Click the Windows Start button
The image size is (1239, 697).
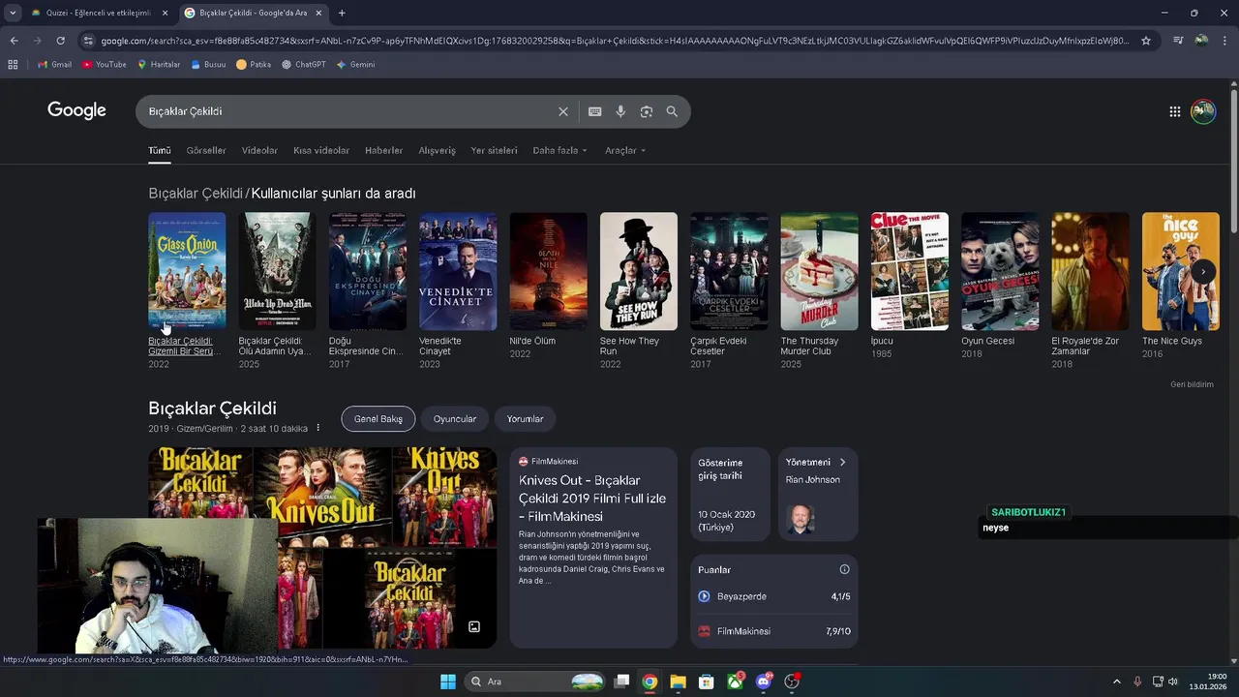[447, 682]
